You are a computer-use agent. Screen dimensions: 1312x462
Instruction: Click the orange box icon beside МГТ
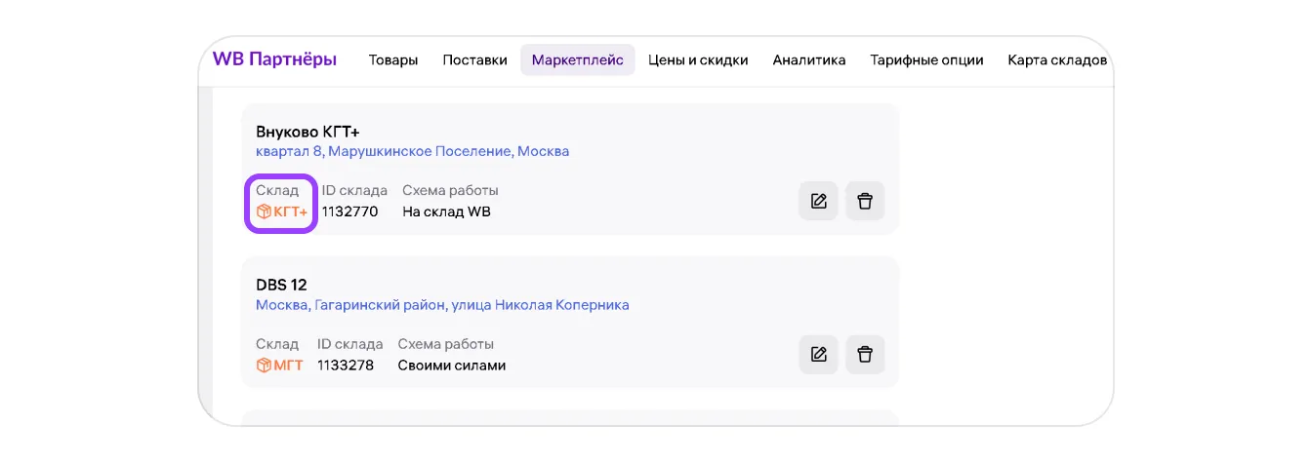pyautogui.click(x=264, y=366)
